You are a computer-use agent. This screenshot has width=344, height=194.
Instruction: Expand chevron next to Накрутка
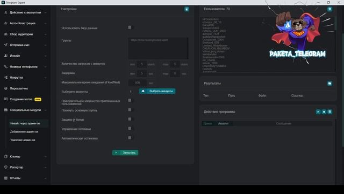click(x=45, y=78)
